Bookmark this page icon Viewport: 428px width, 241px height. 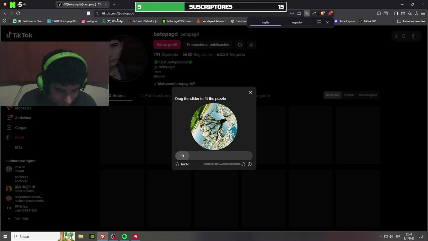pyautogui.click(x=88, y=13)
